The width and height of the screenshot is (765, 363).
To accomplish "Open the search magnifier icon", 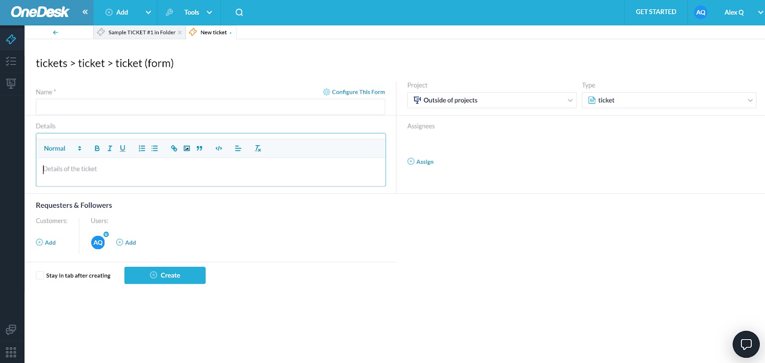I will tap(240, 12).
